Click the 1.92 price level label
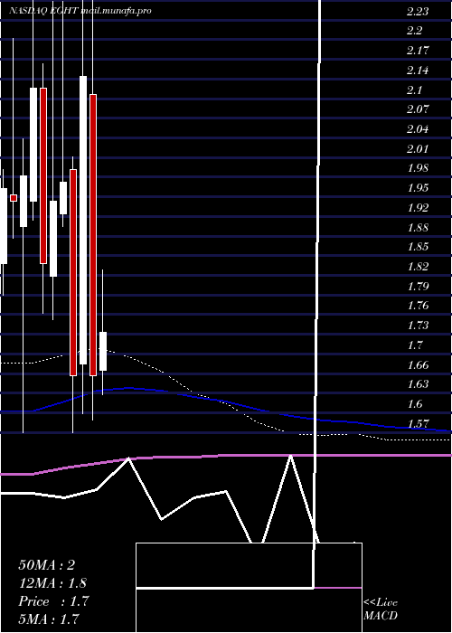The width and height of the screenshot is (452, 633). (418, 208)
